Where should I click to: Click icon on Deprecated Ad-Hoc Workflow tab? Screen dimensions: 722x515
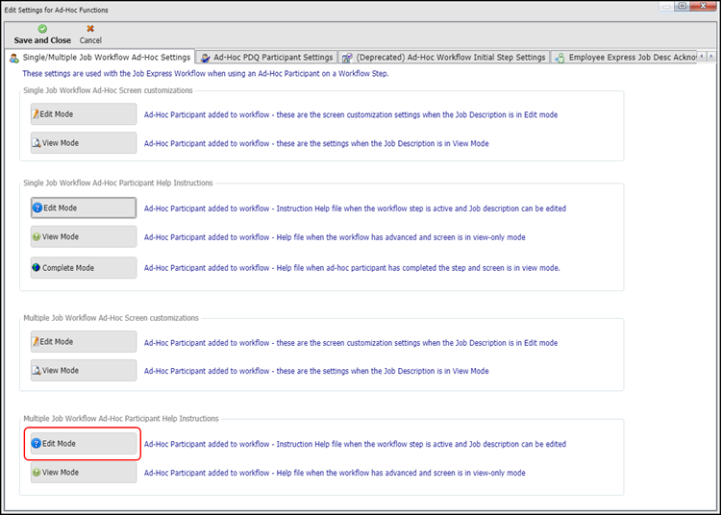click(x=348, y=58)
